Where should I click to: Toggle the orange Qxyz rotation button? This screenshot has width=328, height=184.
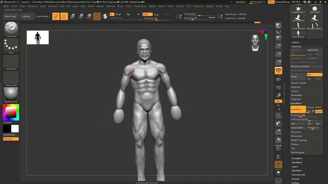278,101
